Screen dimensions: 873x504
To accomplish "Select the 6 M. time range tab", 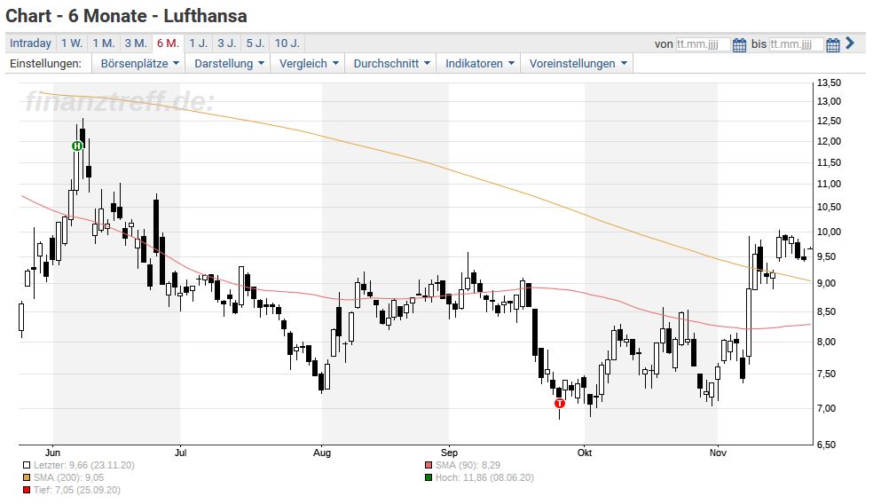I will tap(168, 43).
